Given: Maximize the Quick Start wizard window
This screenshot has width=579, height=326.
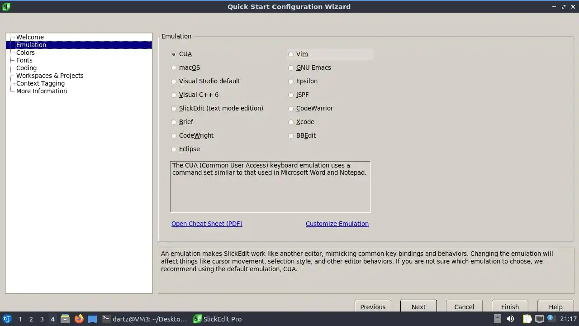Looking at the screenshot, I should click(564, 6).
